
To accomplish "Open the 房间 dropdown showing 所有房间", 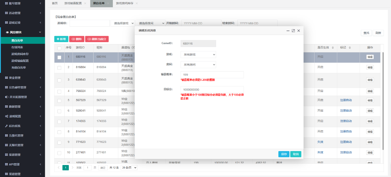I will [198, 65].
